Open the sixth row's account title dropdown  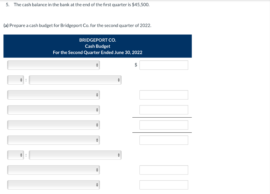54,140
